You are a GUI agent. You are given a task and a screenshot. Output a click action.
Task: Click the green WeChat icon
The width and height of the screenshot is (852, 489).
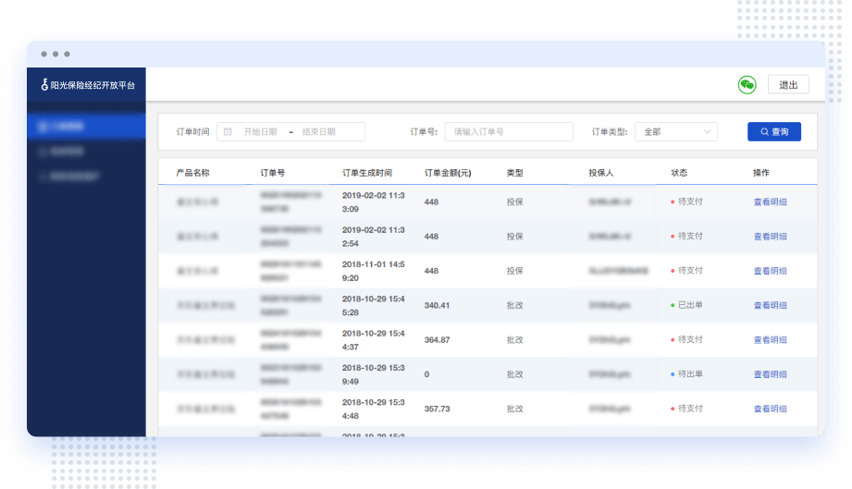point(747,85)
